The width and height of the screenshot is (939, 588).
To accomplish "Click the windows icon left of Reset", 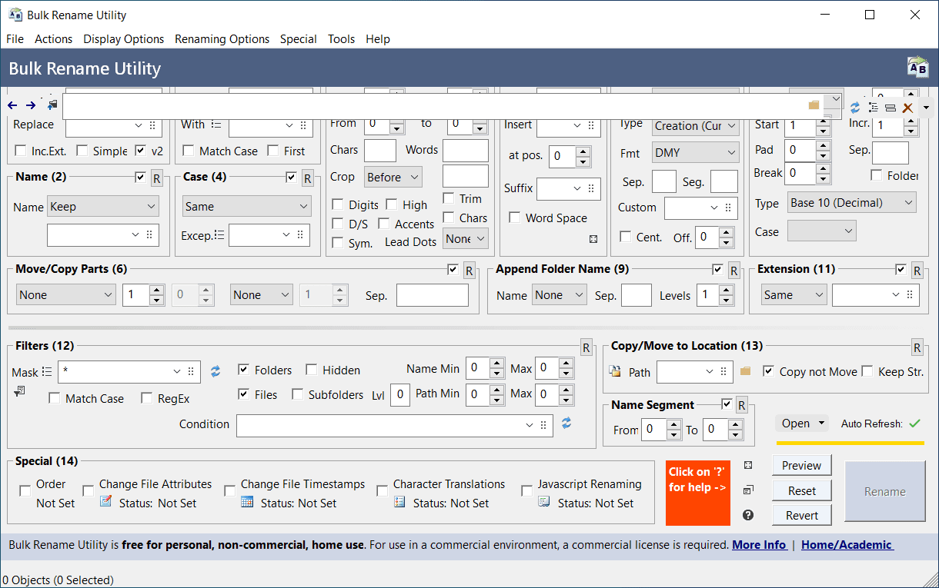I will 748,490.
